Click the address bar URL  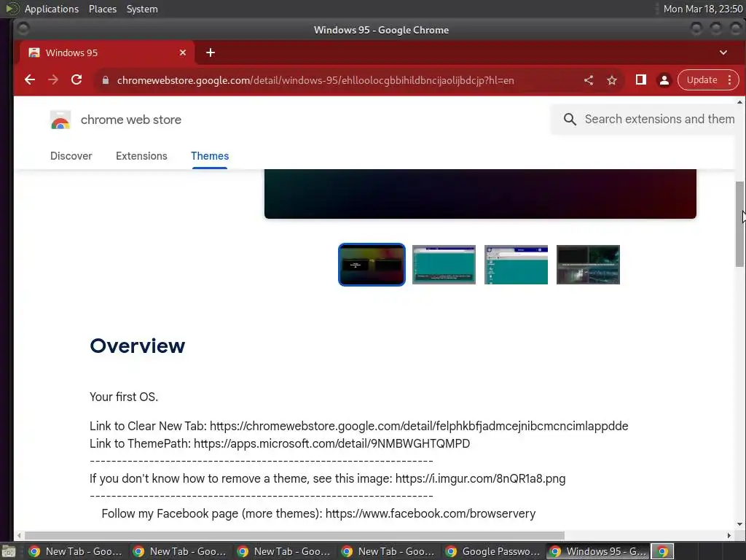point(315,80)
